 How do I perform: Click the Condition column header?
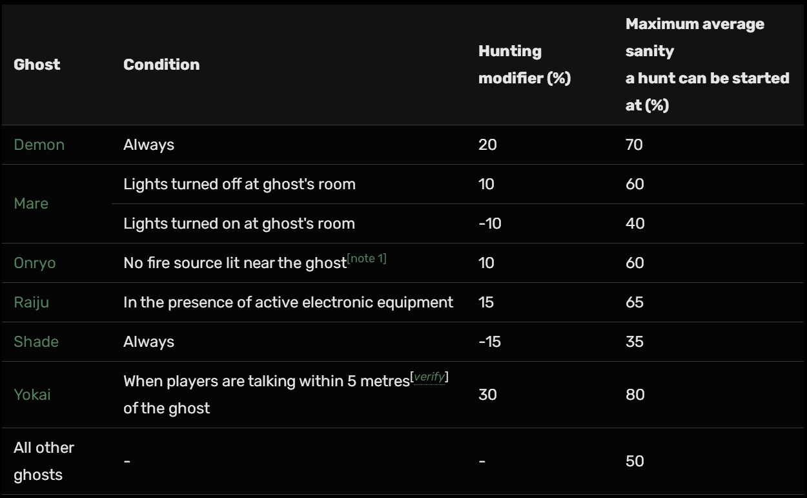161,65
